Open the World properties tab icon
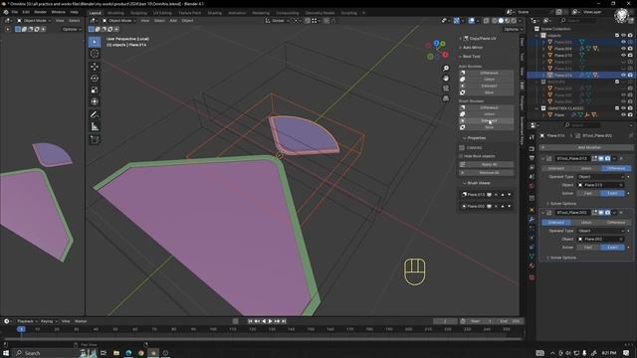Viewport: 637px width, 358px height. click(x=531, y=186)
